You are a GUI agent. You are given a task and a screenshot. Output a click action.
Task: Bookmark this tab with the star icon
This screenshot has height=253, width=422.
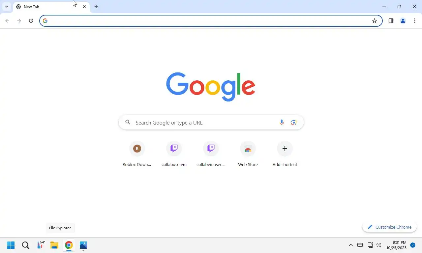pyautogui.click(x=375, y=21)
